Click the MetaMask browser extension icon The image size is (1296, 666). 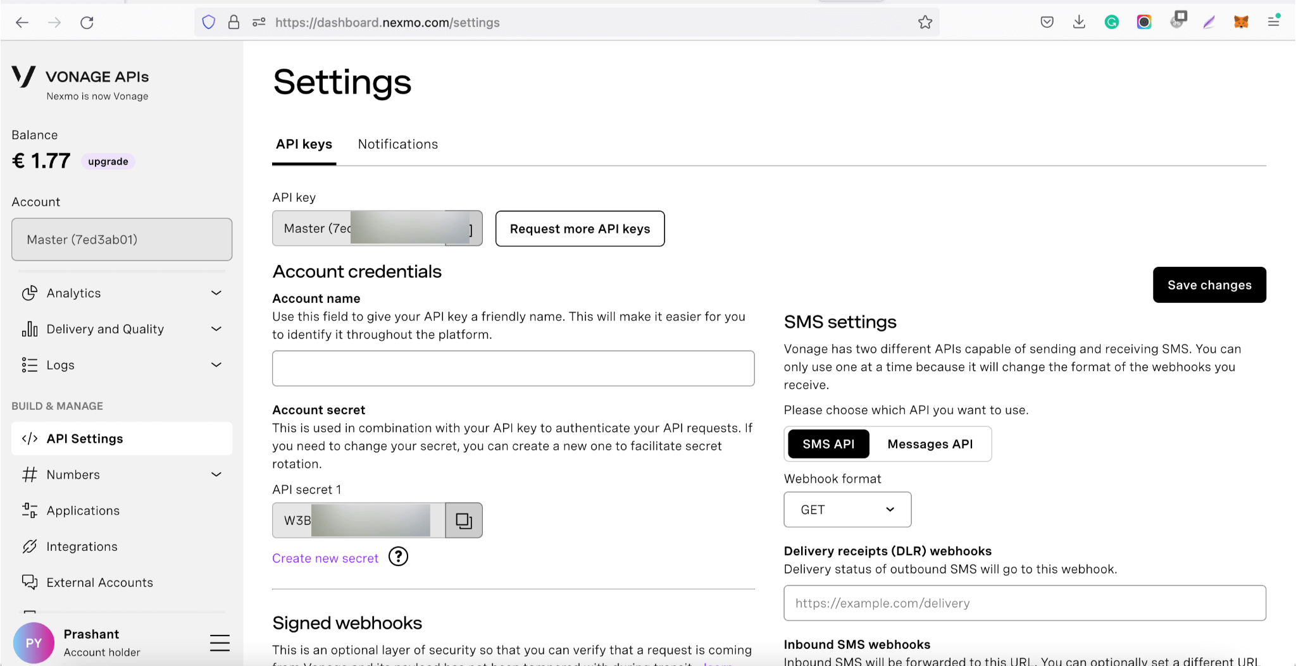pyautogui.click(x=1242, y=22)
